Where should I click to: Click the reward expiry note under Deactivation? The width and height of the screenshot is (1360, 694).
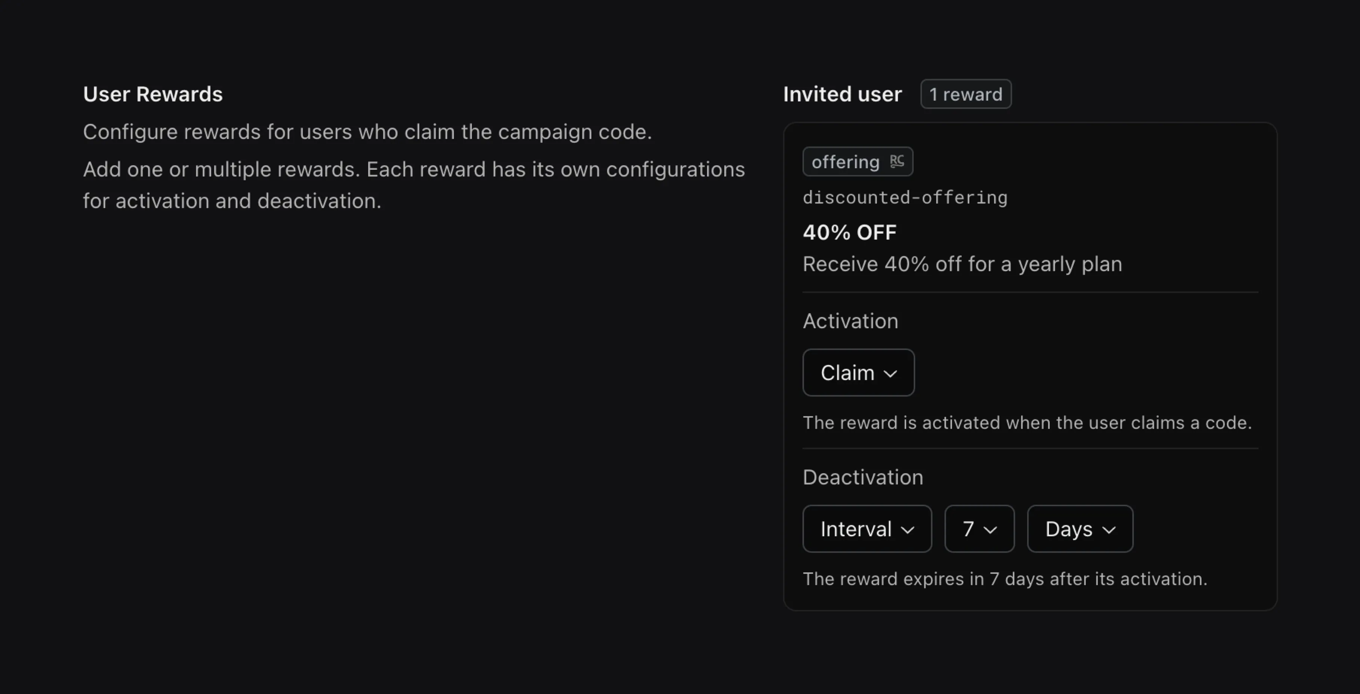tap(1005, 578)
